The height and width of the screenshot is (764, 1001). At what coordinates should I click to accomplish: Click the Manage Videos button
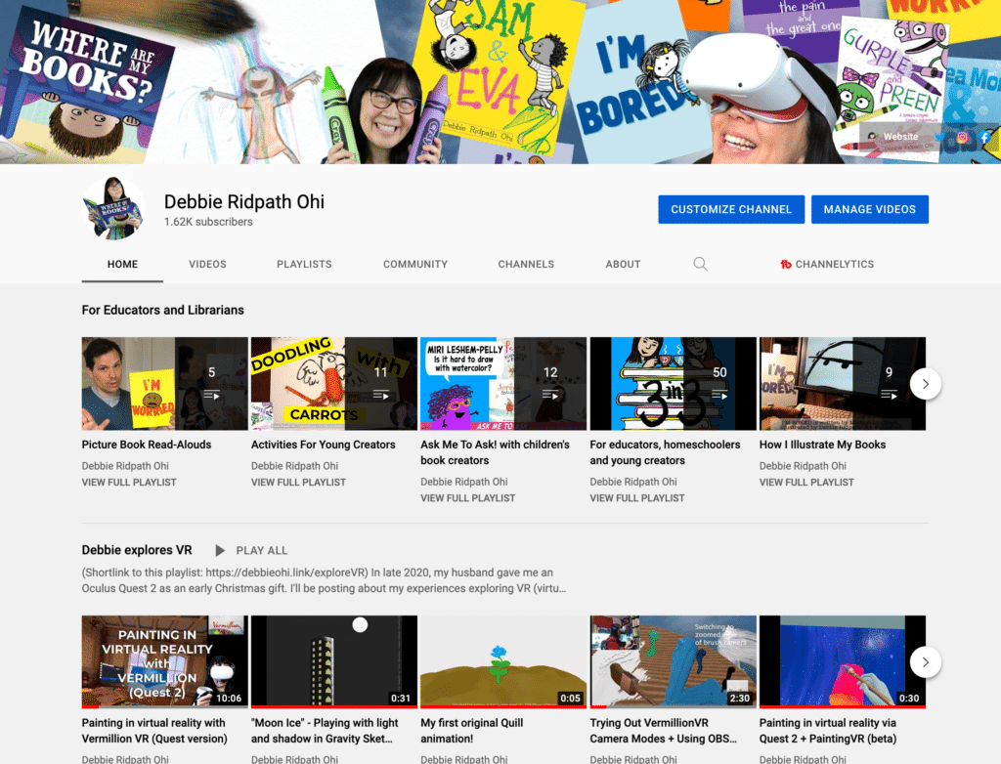tap(869, 209)
